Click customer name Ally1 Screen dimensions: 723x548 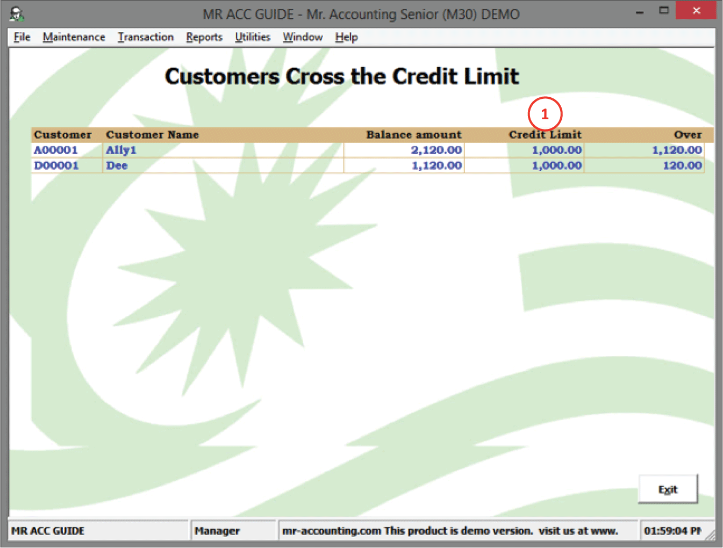tap(121, 150)
